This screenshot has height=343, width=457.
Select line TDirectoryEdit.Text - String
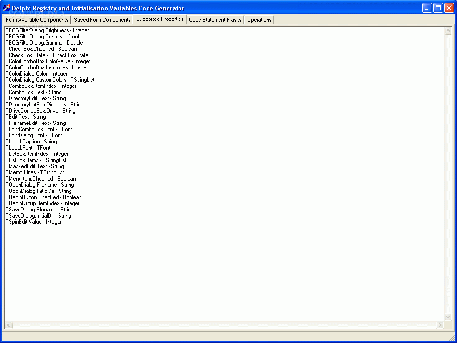[36, 98]
